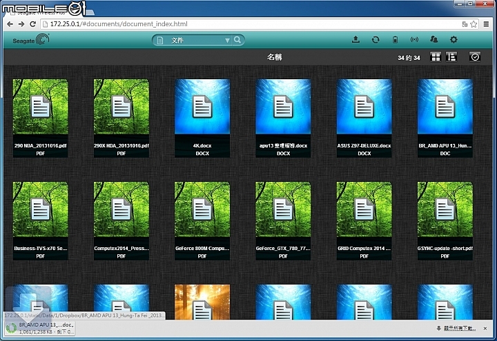Close the downloads bar
Viewport: 497px width, 341px height.
pyautogui.click(x=485, y=329)
